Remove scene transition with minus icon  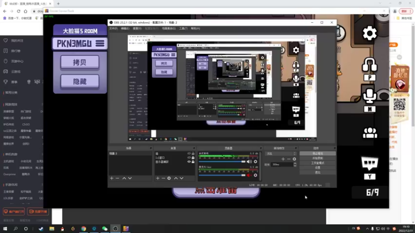pyautogui.click(x=289, y=159)
